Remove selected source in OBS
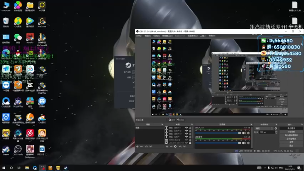The image size is (304, 171). coord(171,147)
